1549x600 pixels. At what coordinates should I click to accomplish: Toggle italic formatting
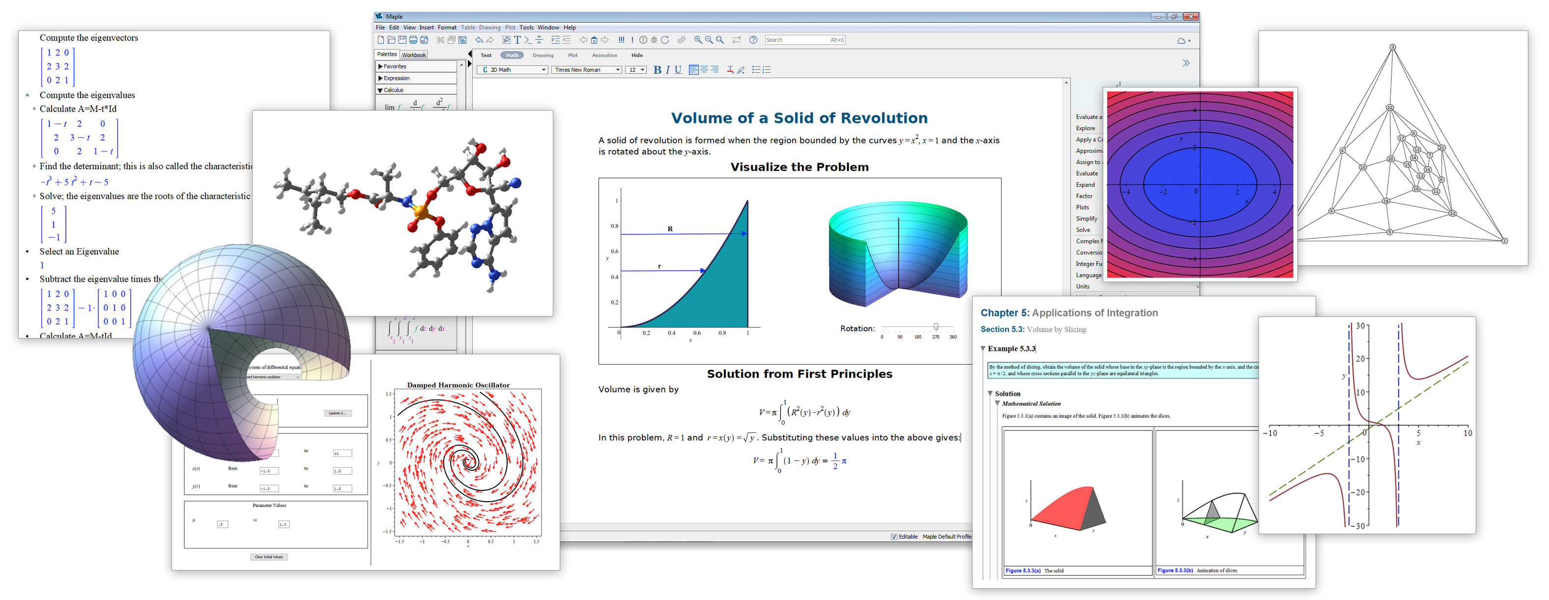click(x=667, y=70)
